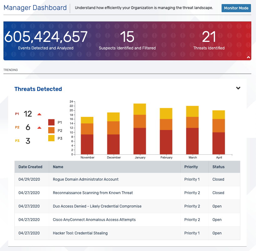256x251 pixels.
Task: Select the P3 yellow legend swatch
Action: (x=51, y=138)
